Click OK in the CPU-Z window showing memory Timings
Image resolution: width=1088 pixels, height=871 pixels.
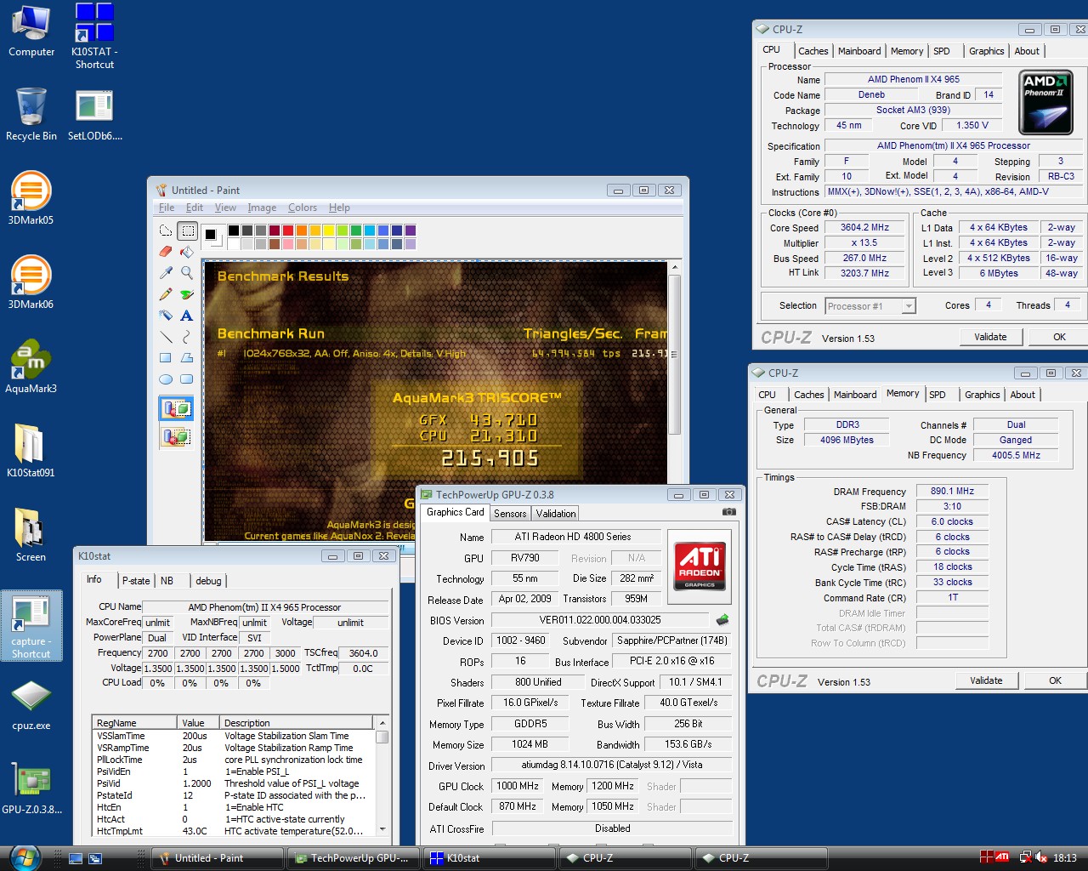[x=1055, y=680]
